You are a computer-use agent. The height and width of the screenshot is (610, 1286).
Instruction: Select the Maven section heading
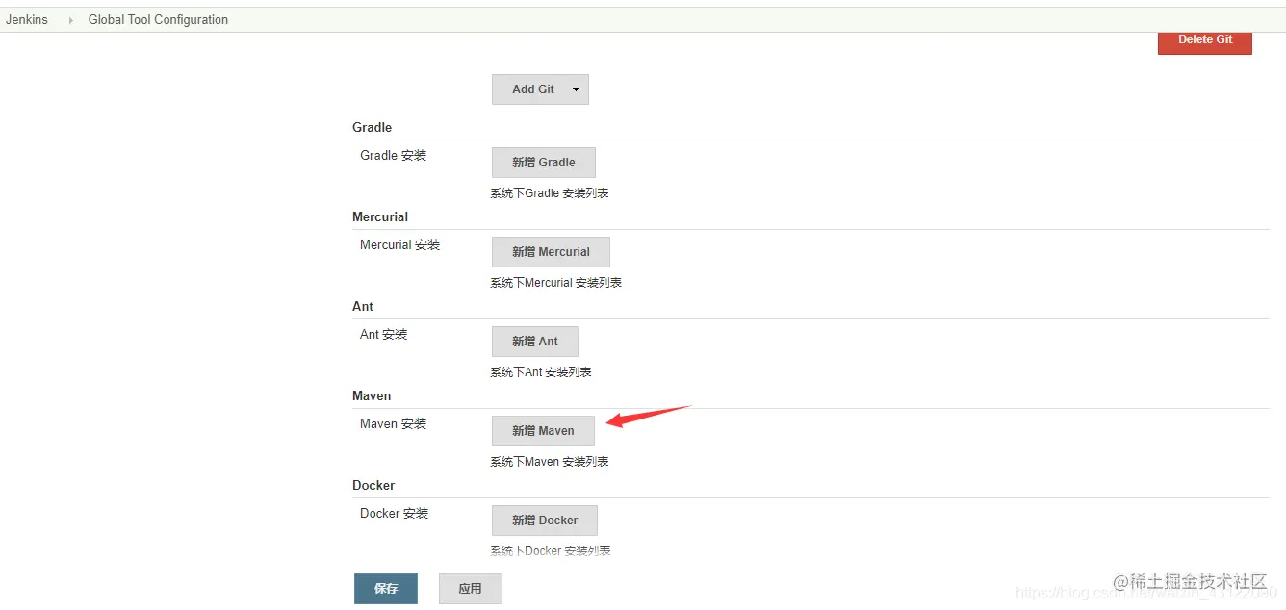point(372,395)
